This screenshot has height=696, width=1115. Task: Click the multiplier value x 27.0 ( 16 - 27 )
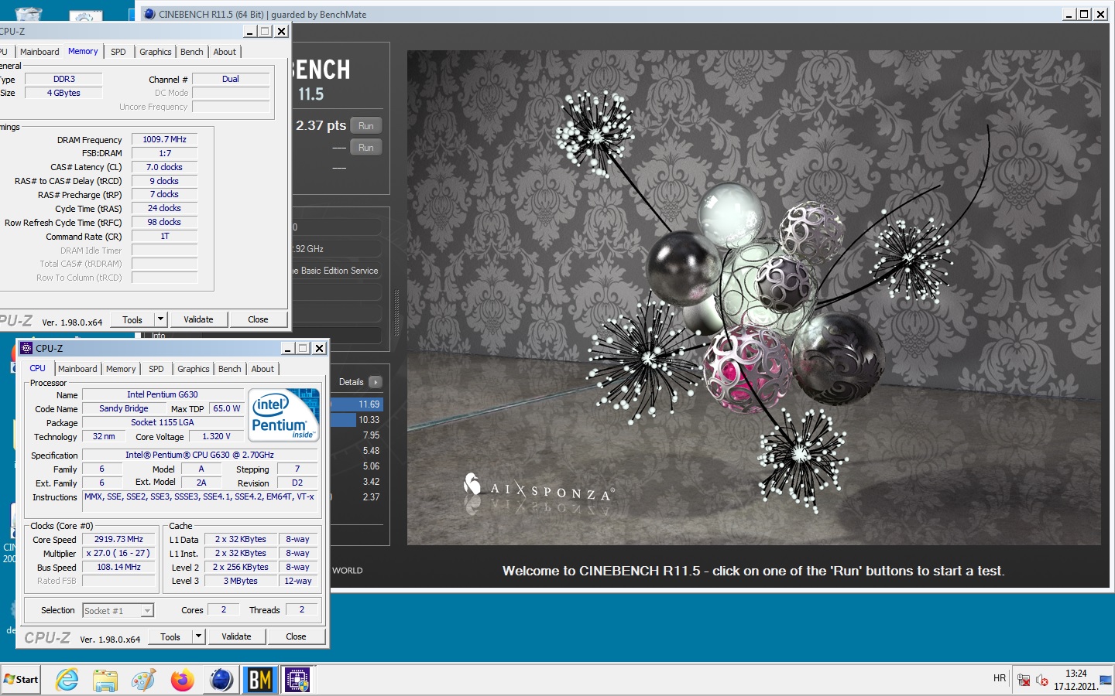coord(118,553)
